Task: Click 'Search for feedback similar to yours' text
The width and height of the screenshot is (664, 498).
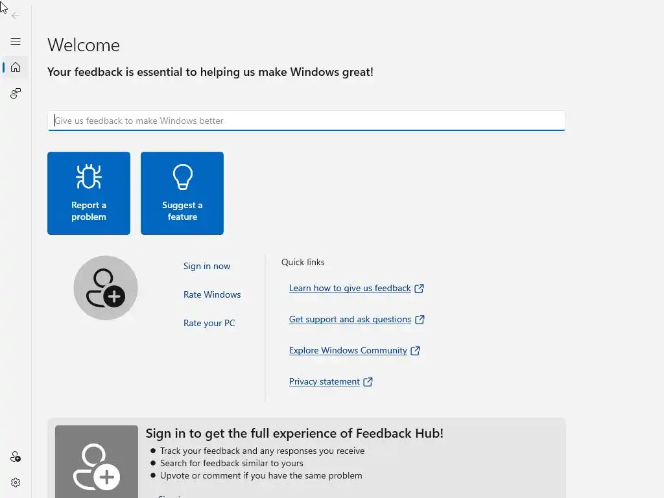Action: point(231,463)
